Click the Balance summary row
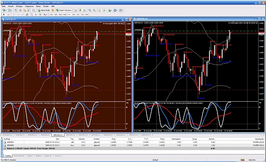Viewport: 266px width, 162px height. (134, 148)
